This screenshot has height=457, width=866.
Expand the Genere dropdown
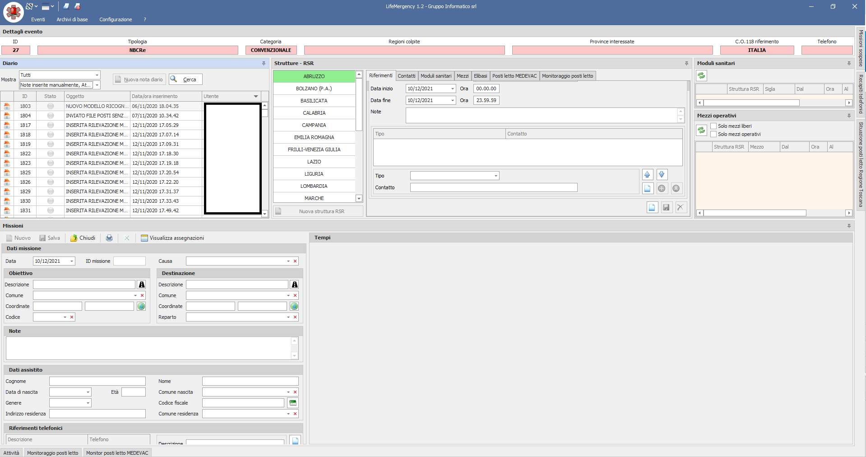click(88, 403)
